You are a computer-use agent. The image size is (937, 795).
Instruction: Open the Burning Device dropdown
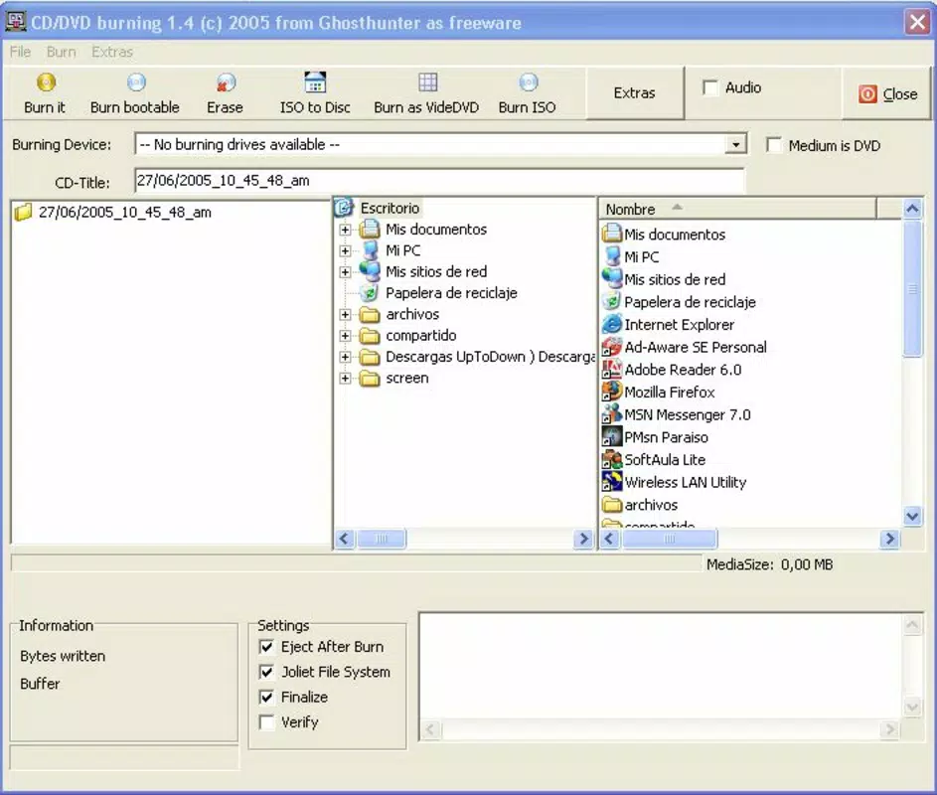(735, 145)
